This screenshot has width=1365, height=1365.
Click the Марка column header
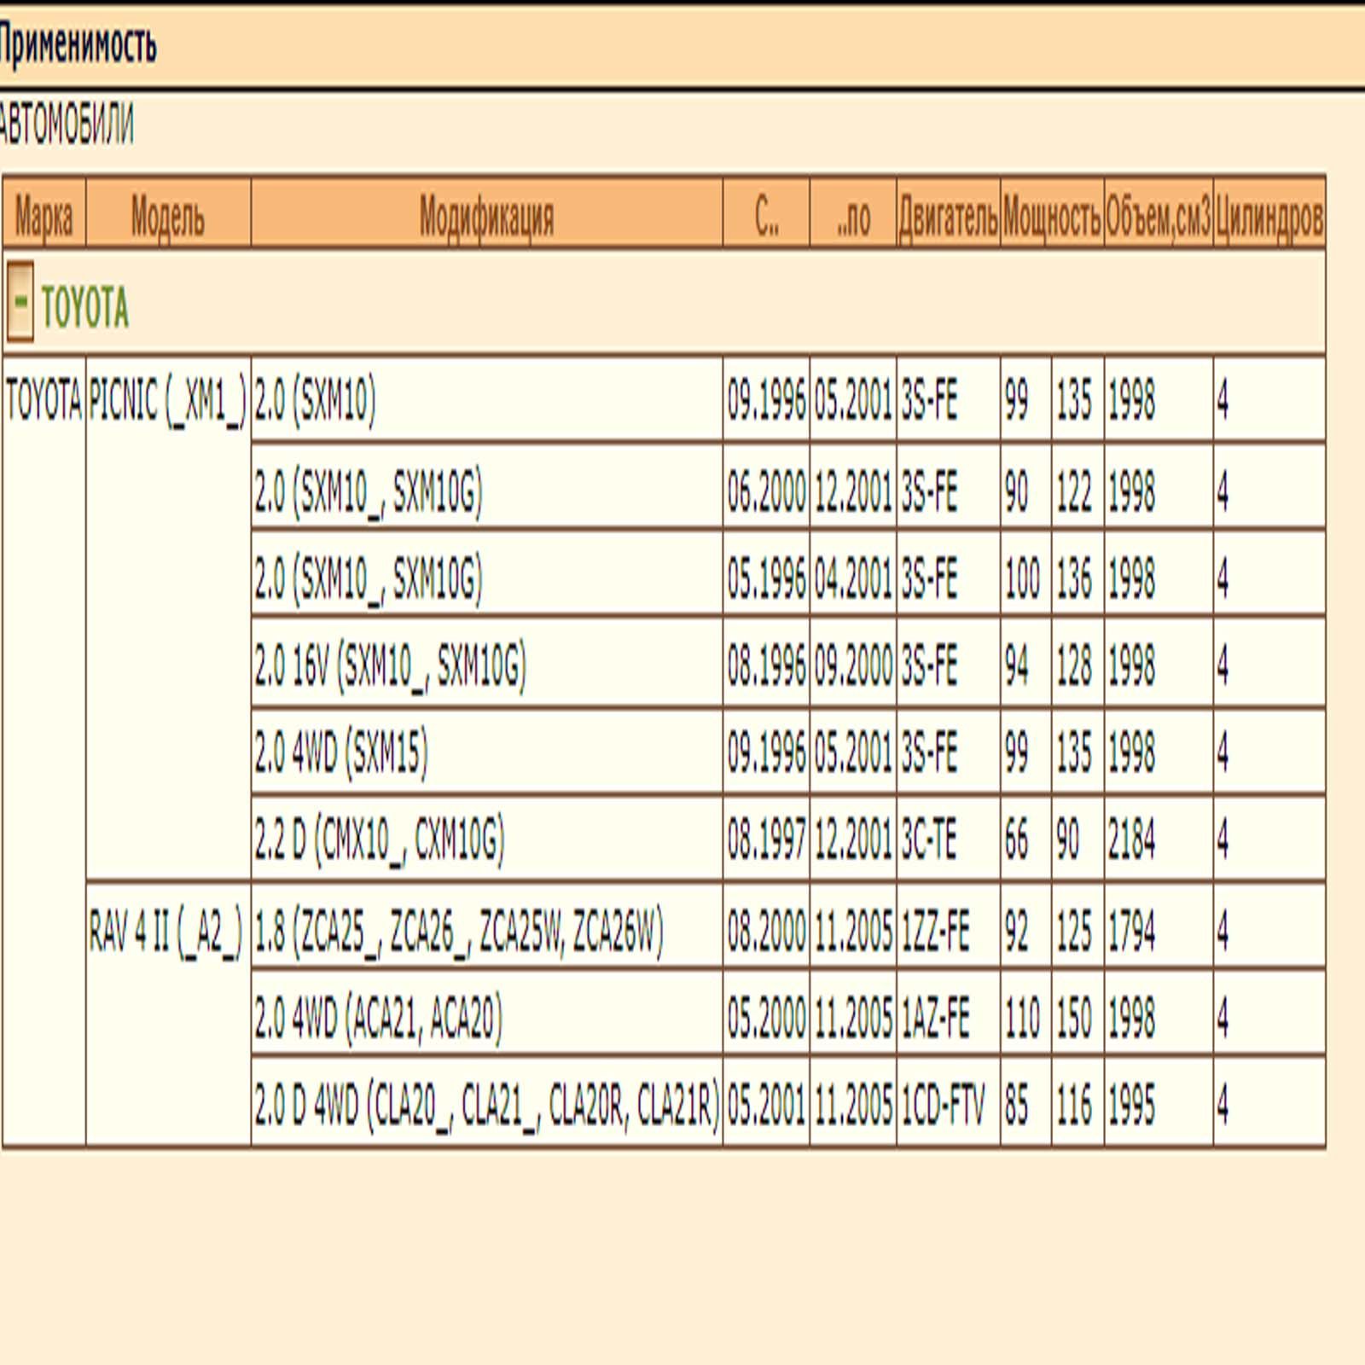[x=44, y=213]
